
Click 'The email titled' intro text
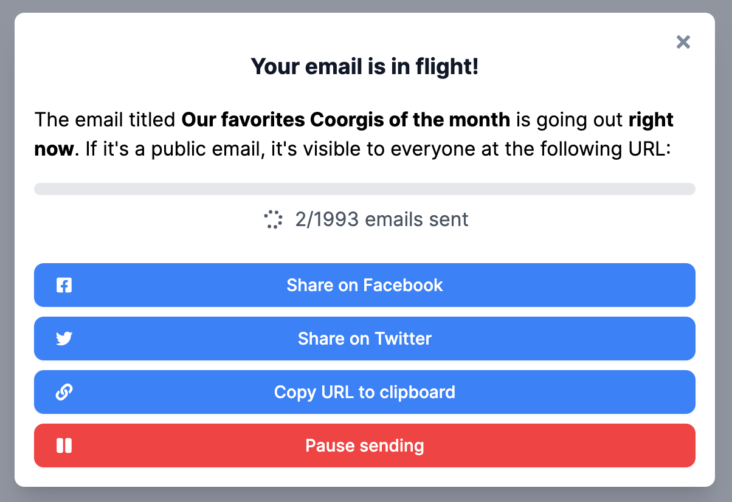(106, 120)
